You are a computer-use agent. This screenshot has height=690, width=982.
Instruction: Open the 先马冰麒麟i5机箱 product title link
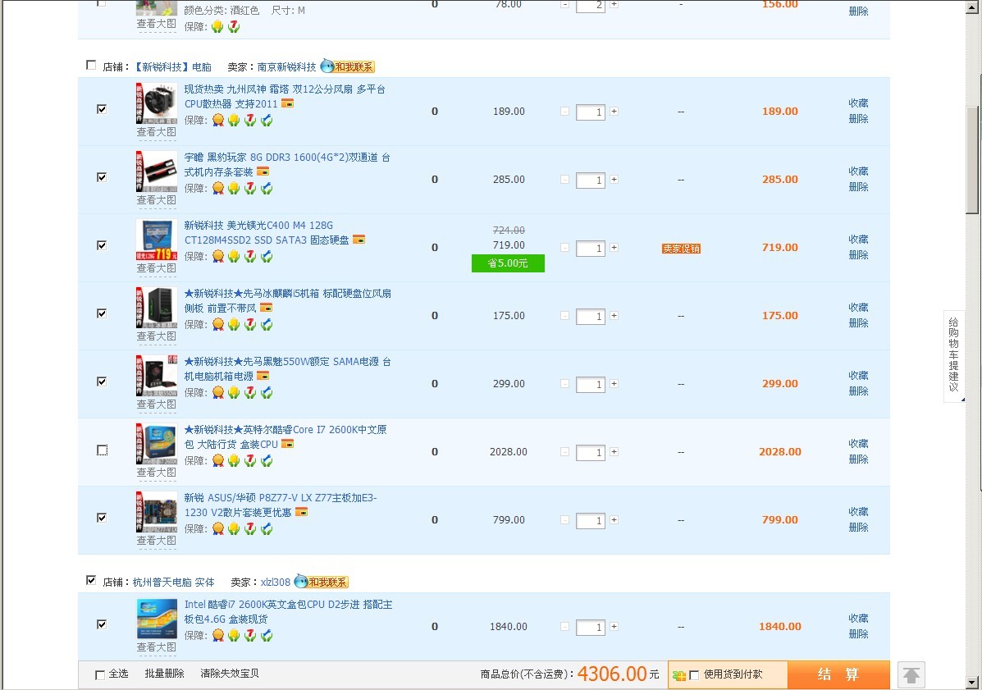click(x=287, y=300)
